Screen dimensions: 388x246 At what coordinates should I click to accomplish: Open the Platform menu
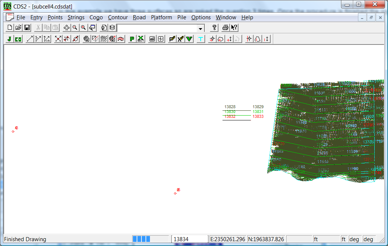(161, 17)
